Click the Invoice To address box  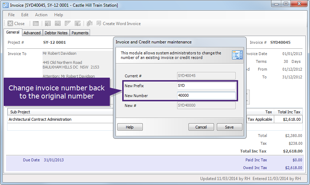tap(78, 65)
